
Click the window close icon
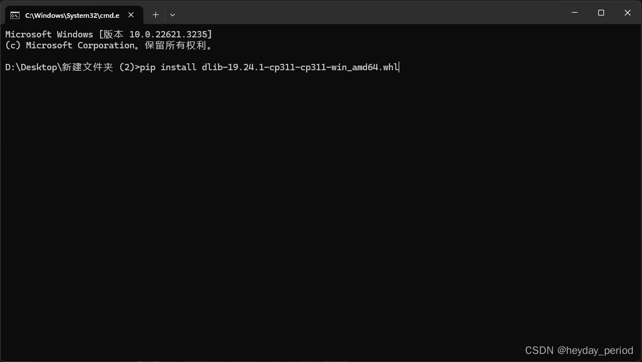click(627, 13)
